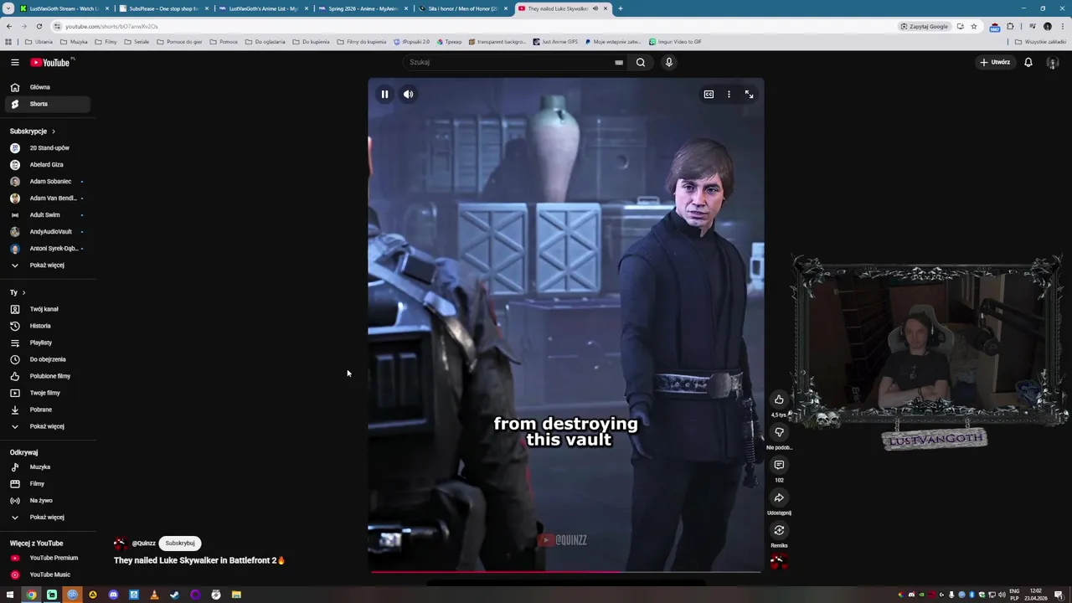Expand the Ty section chevron
The height and width of the screenshot is (603, 1072).
[x=23, y=292]
